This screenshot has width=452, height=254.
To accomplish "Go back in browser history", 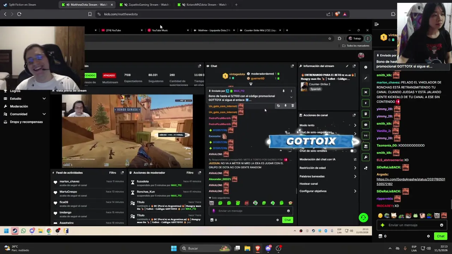I will [x=5, y=14].
